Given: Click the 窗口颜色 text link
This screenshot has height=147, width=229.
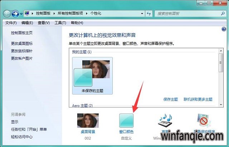Looking at the screenshot, I should pyautogui.click(x=126, y=132).
